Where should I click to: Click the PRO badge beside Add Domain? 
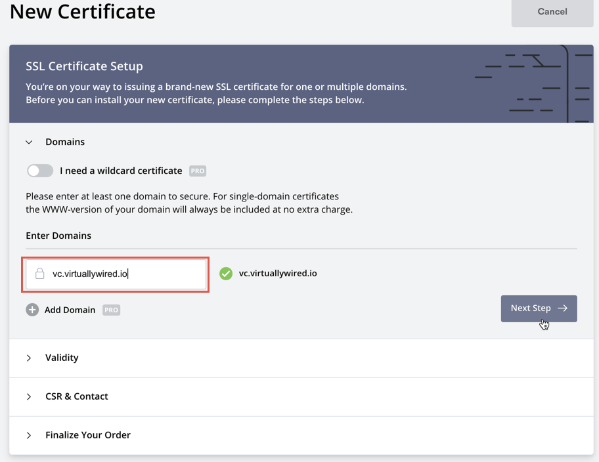point(111,310)
